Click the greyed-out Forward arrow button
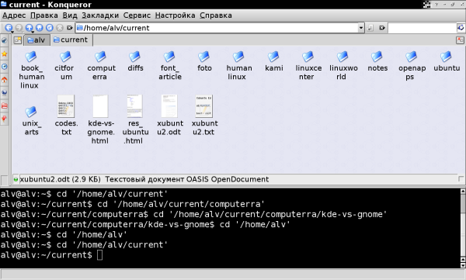466x280 pixels. click(19, 28)
